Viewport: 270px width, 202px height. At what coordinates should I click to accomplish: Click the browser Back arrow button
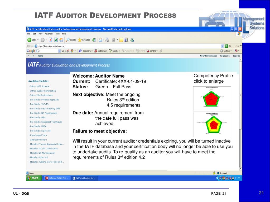pos(30,40)
